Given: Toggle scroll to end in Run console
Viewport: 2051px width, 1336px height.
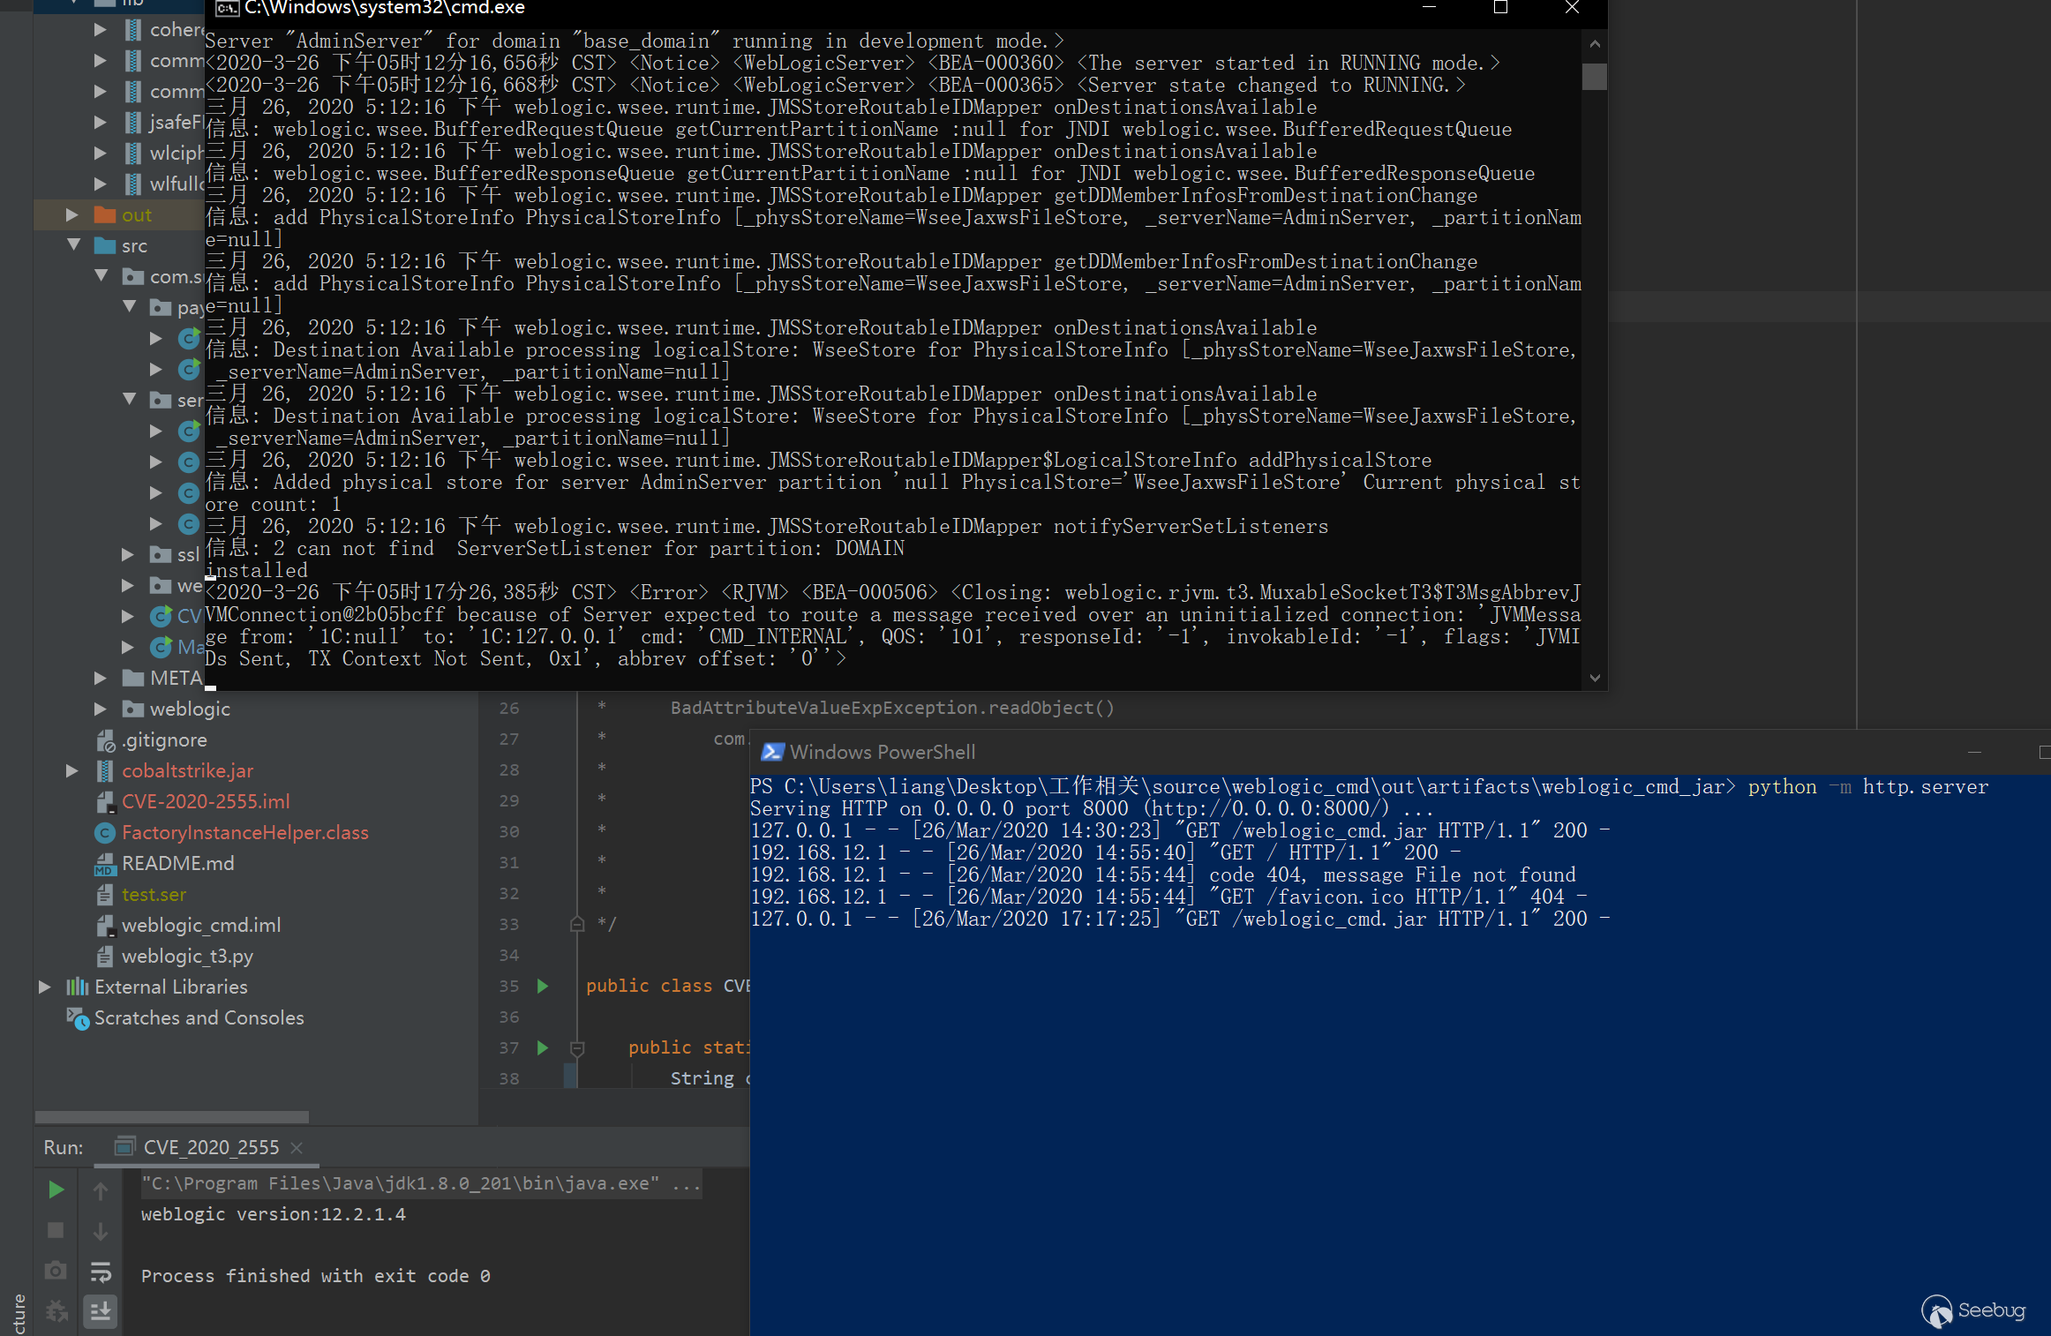Looking at the screenshot, I should tap(101, 1311).
